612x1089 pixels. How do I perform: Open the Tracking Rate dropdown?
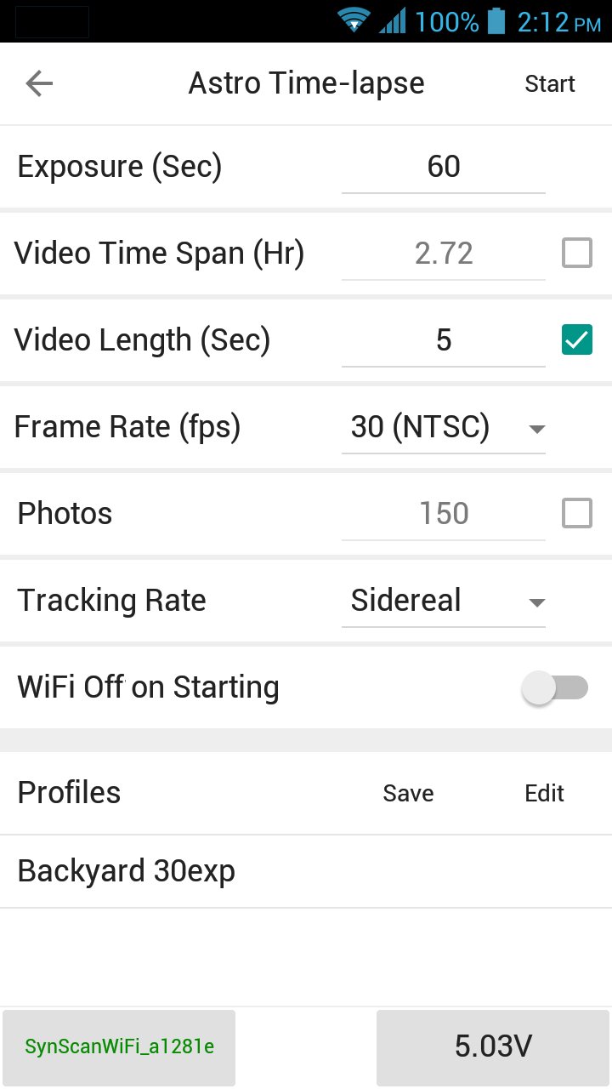click(443, 602)
